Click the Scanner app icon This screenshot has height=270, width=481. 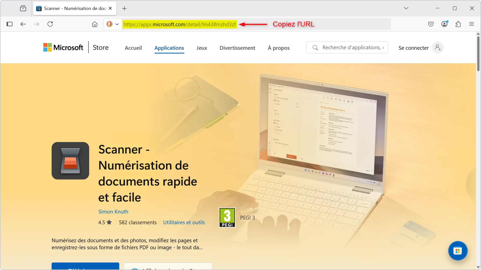tap(70, 161)
